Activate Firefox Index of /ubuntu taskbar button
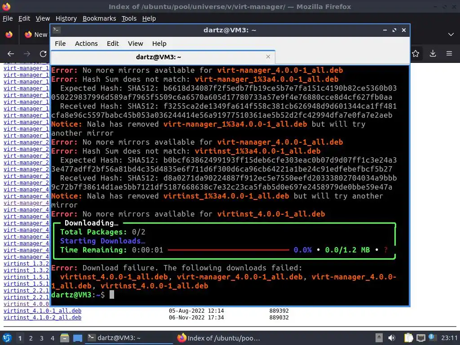Image resolution: width=460 pixels, height=345 pixels. (x=219, y=338)
